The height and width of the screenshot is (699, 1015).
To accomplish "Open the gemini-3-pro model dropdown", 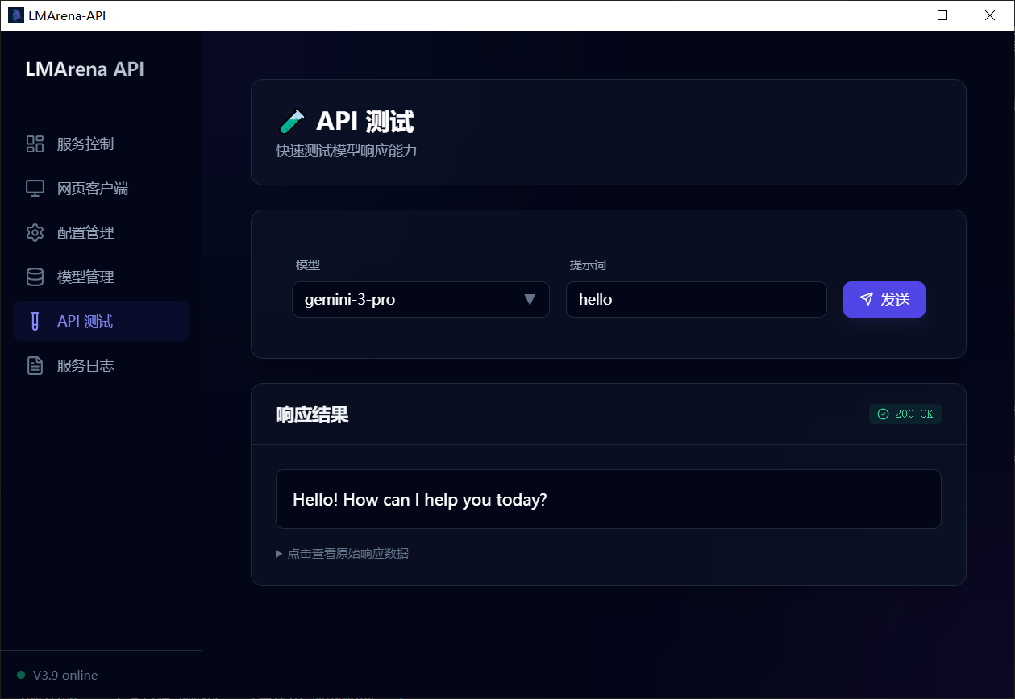I will 411,300.
